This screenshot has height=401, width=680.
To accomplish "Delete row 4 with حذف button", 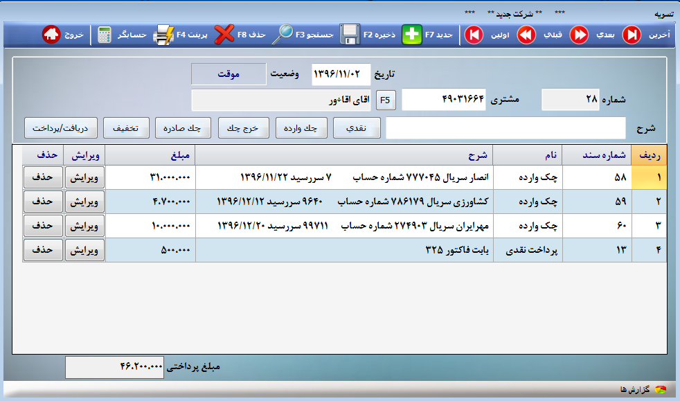I will [x=43, y=250].
